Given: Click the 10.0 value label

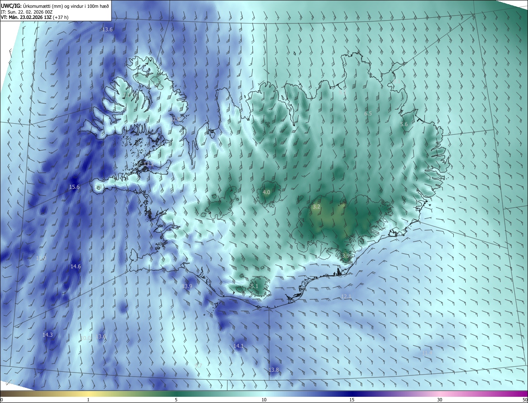Looking at the screenshot, I should (x=85, y=338).
